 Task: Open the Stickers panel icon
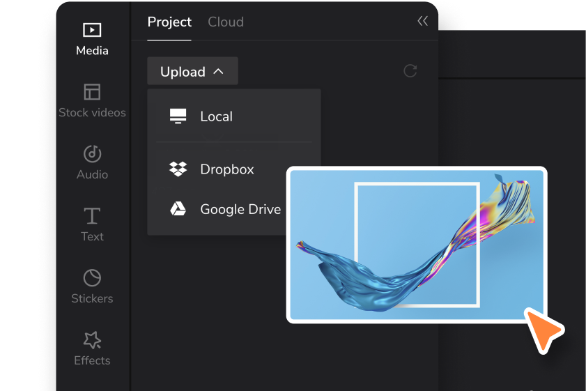pyautogui.click(x=92, y=277)
